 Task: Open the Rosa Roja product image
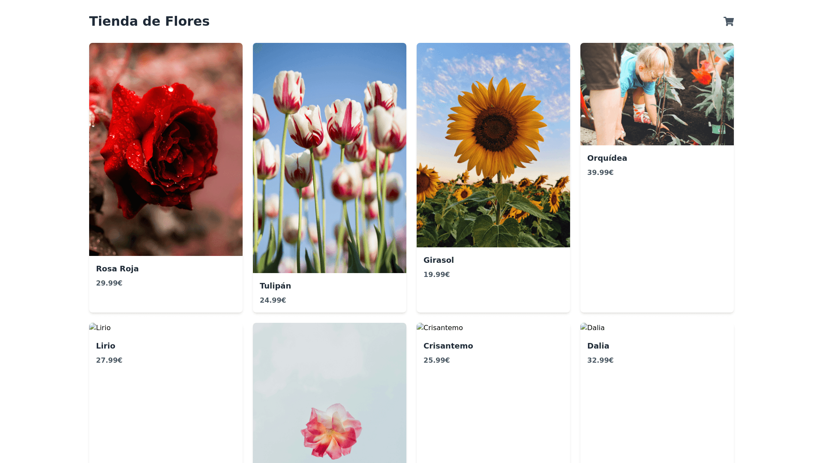coord(166,149)
